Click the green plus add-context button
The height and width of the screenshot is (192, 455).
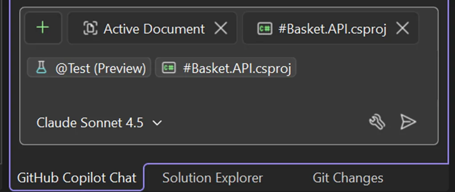(43, 28)
